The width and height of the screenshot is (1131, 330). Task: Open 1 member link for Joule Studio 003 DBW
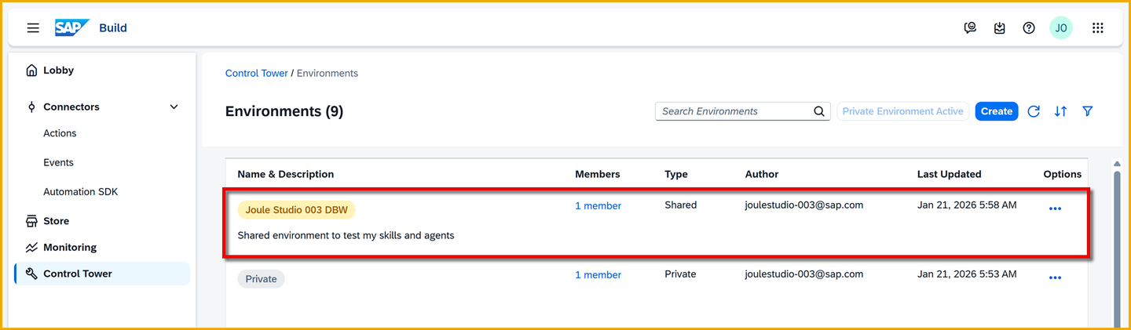[598, 206]
